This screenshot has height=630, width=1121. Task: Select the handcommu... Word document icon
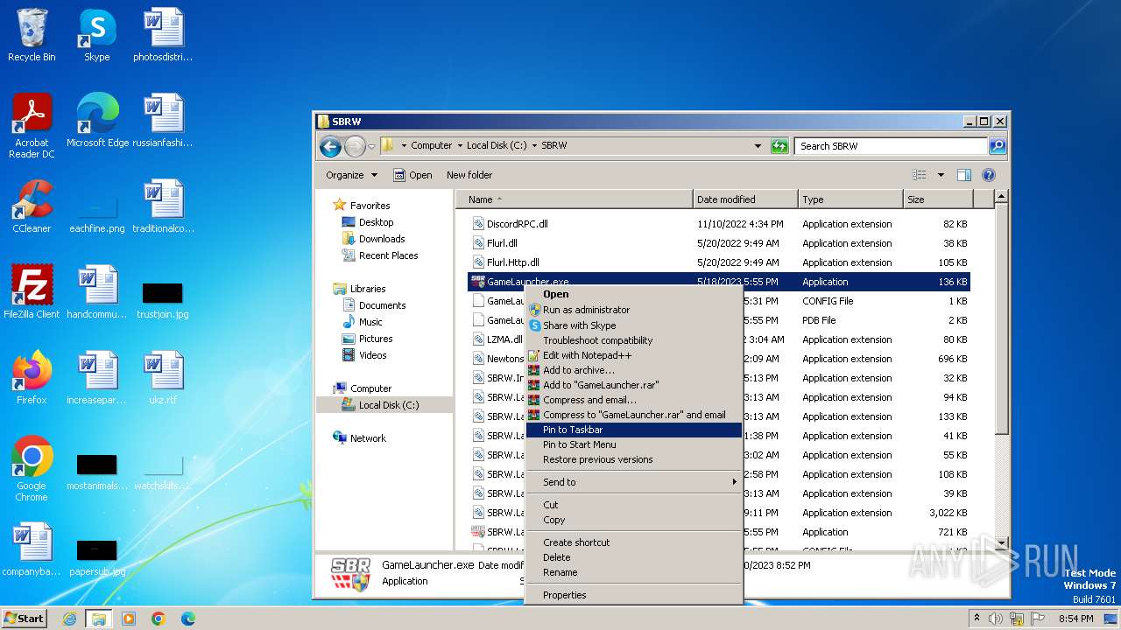tap(96, 292)
